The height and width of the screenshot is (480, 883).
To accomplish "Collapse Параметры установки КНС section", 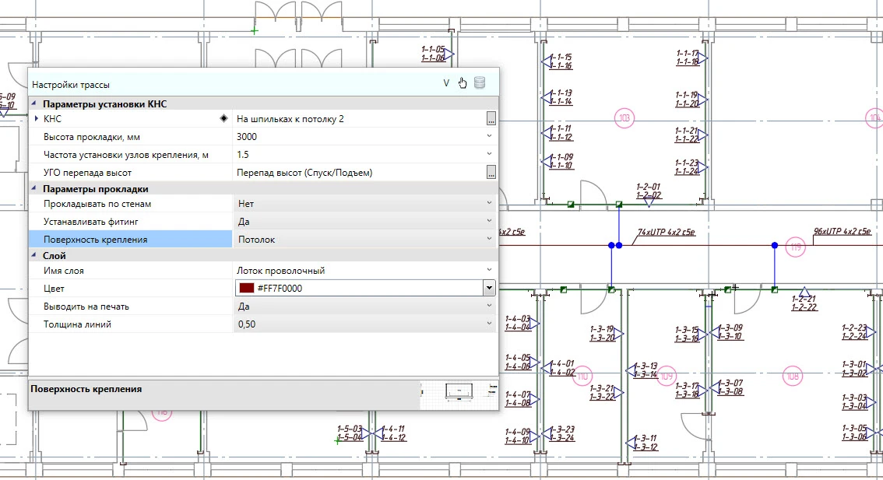I will (33, 103).
